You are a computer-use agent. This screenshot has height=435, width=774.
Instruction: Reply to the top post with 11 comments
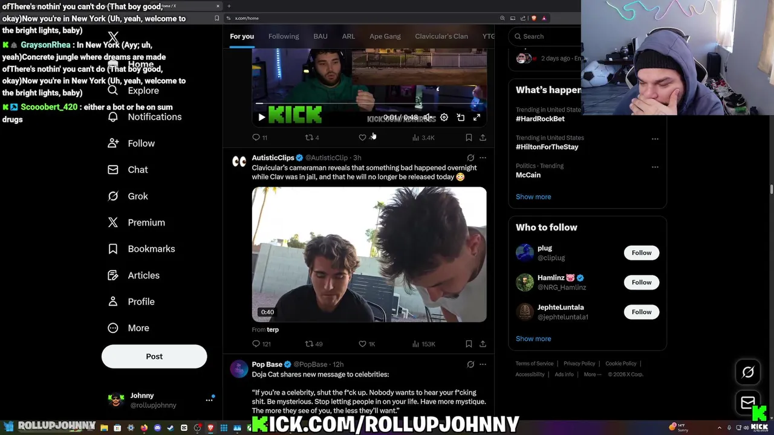(x=259, y=138)
